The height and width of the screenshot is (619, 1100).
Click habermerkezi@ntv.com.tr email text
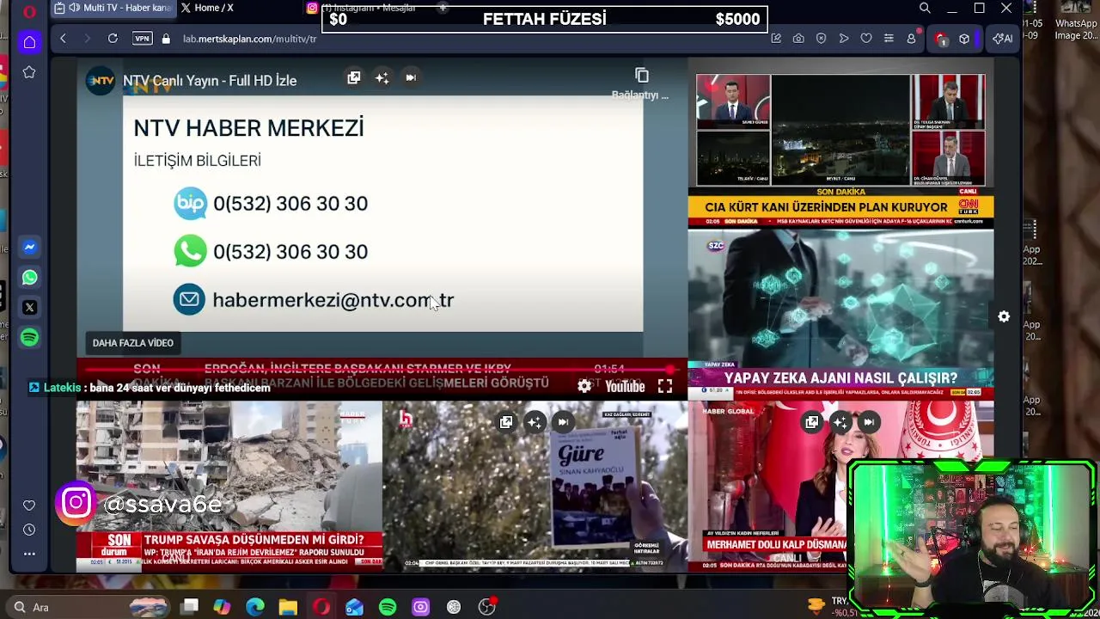pos(333,300)
